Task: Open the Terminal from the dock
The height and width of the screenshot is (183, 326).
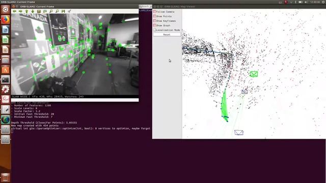Action: coord(6,80)
